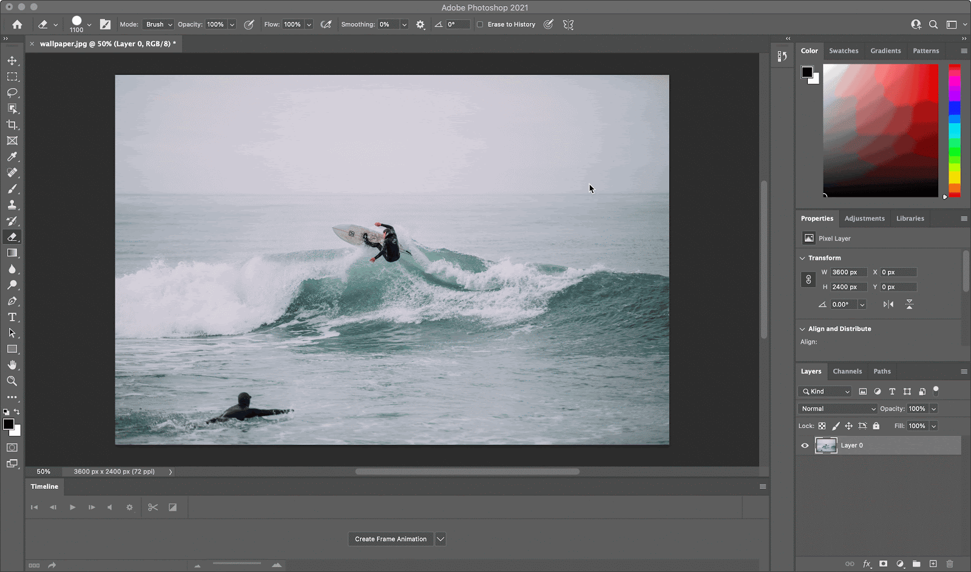The height and width of the screenshot is (572, 971).
Task: Select the Eyedropper tool
Action: tap(12, 157)
